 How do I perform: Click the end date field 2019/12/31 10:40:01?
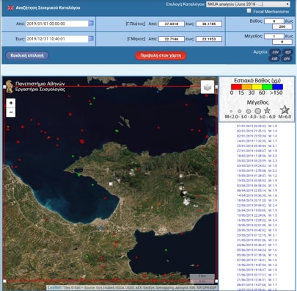point(57,39)
